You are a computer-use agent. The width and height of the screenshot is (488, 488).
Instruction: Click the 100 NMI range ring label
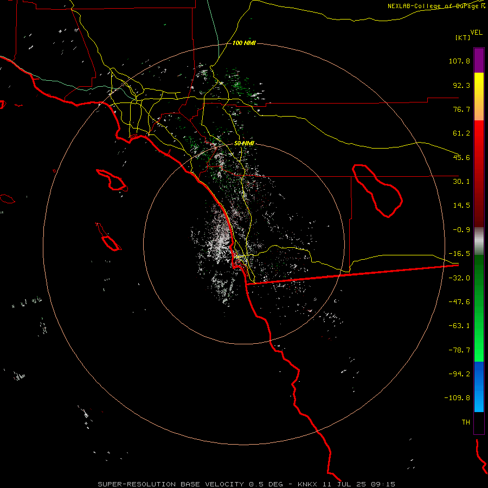244,43
